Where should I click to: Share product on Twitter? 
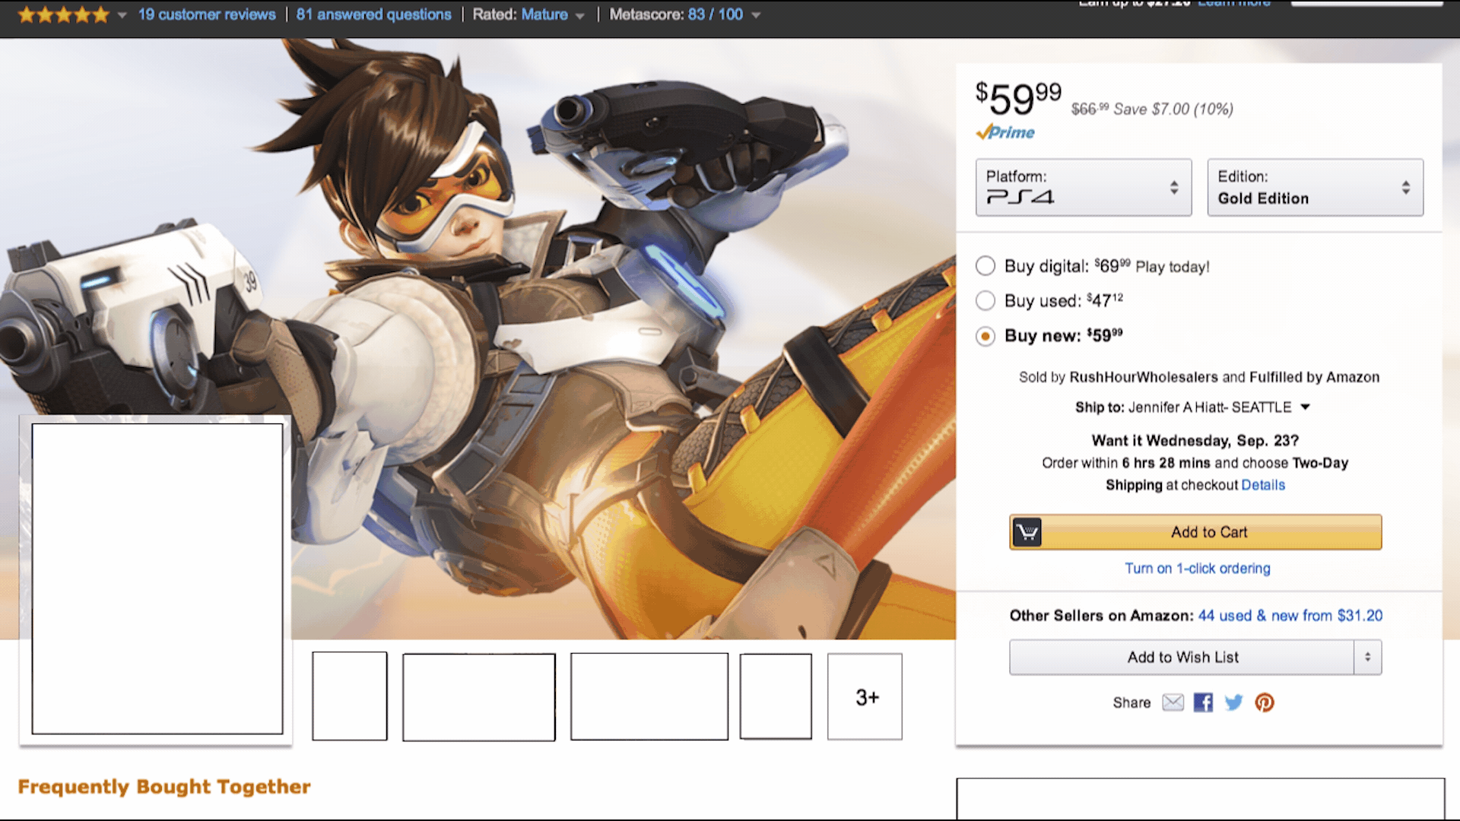[x=1233, y=702]
